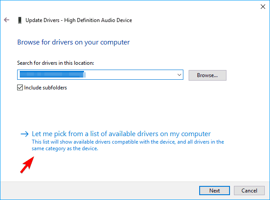Expand the driver location dropdown arrow

(x=179, y=75)
